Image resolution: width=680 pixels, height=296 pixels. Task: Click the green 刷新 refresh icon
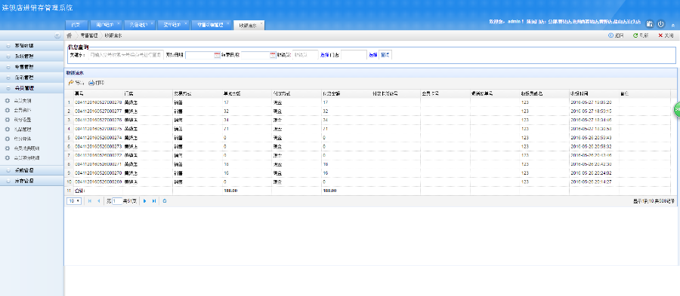(x=635, y=36)
